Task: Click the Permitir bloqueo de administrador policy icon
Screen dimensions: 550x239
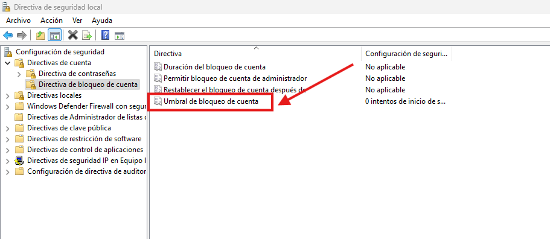Action: pos(158,78)
